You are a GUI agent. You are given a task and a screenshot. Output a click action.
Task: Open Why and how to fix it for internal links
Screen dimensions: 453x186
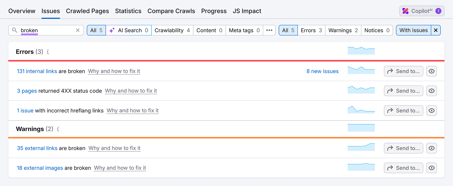pyautogui.click(x=114, y=71)
